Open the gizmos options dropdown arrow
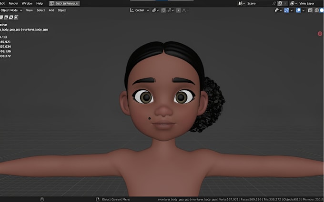Screen dimensions: 324x202 click(292, 10)
